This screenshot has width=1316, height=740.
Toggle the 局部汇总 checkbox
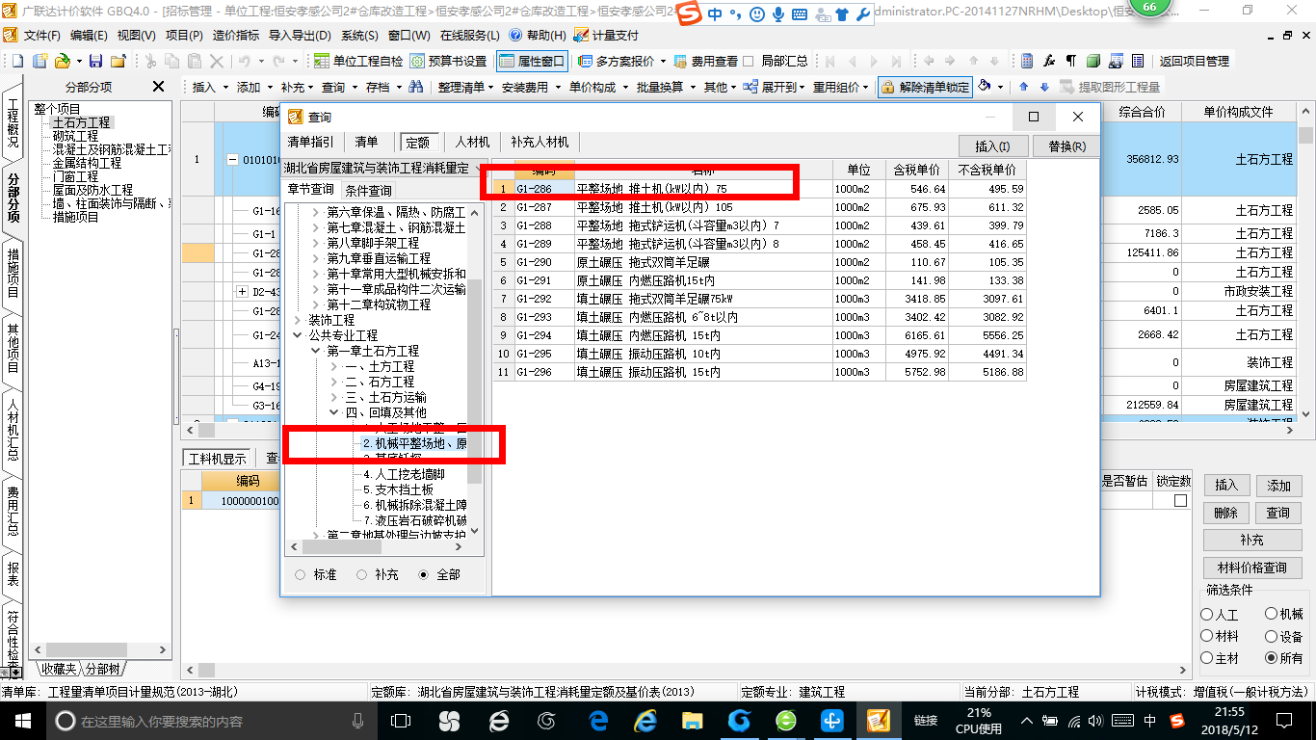pyautogui.click(x=749, y=61)
